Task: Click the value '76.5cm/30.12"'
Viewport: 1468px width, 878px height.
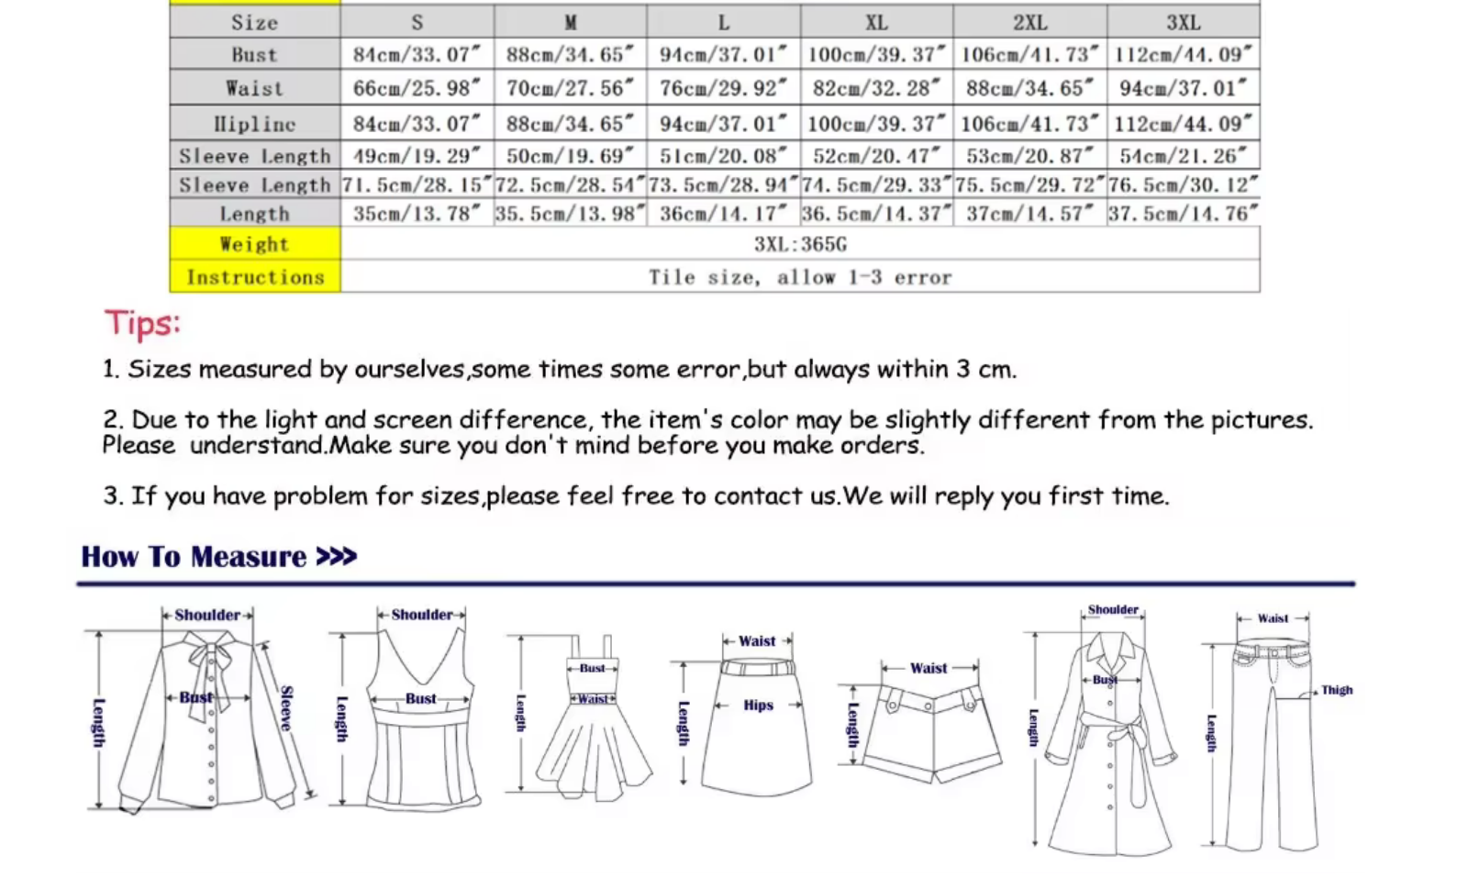Action: click(1184, 185)
